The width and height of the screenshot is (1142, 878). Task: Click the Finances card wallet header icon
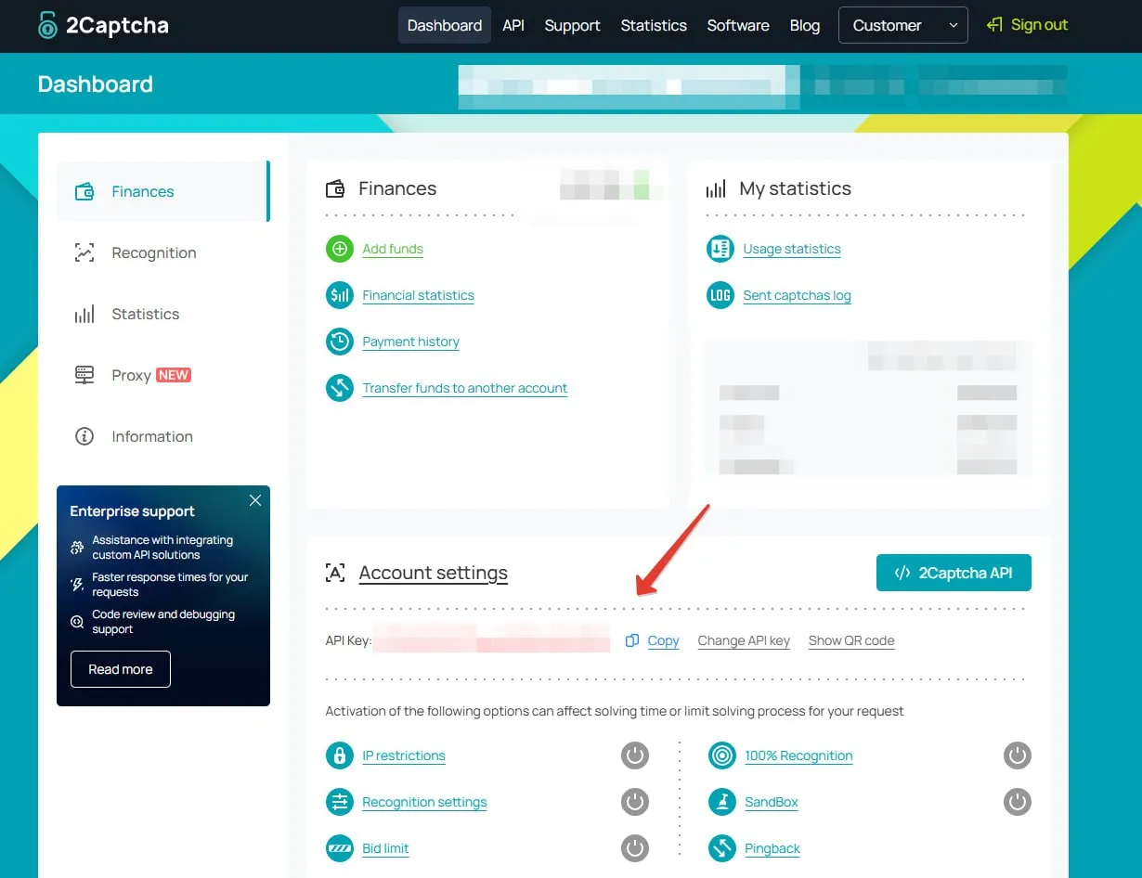point(335,189)
